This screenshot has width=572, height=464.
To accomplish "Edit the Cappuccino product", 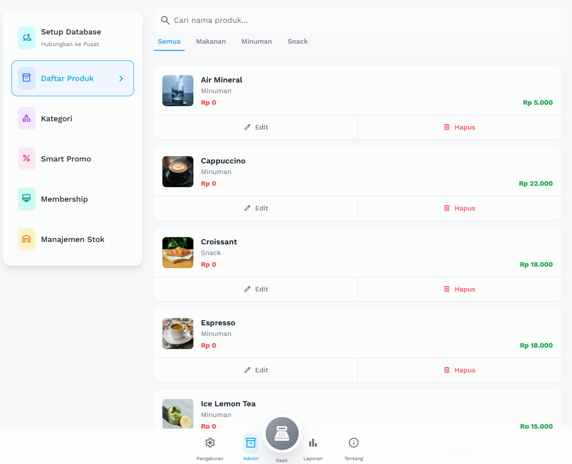I will pyautogui.click(x=256, y=208).
